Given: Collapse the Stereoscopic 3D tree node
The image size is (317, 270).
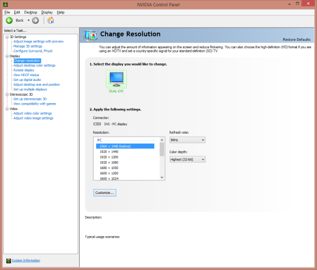Looking at the screenshot, I should pos(7,95).
